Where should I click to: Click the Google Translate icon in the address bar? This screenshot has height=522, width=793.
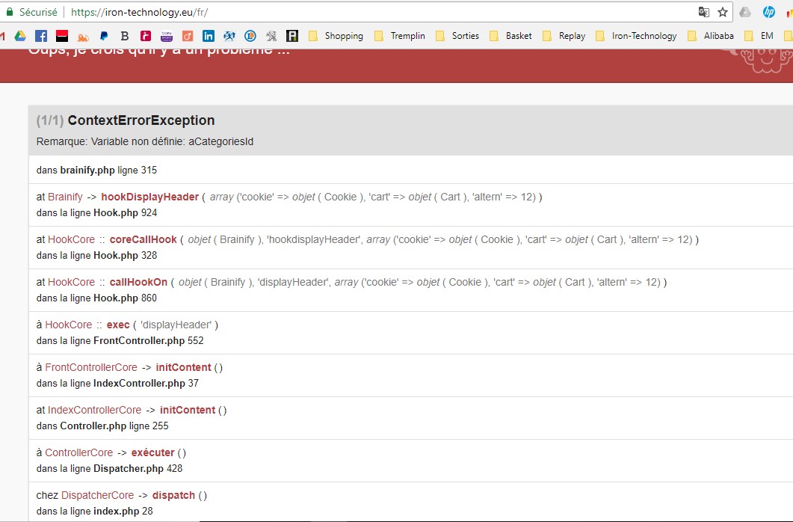(704, 11)
